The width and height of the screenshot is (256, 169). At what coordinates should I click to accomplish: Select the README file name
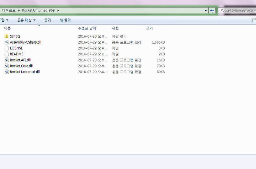pos(17,54)
